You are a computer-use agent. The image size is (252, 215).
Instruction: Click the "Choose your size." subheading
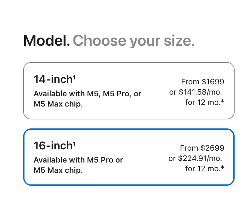[134, 41]
